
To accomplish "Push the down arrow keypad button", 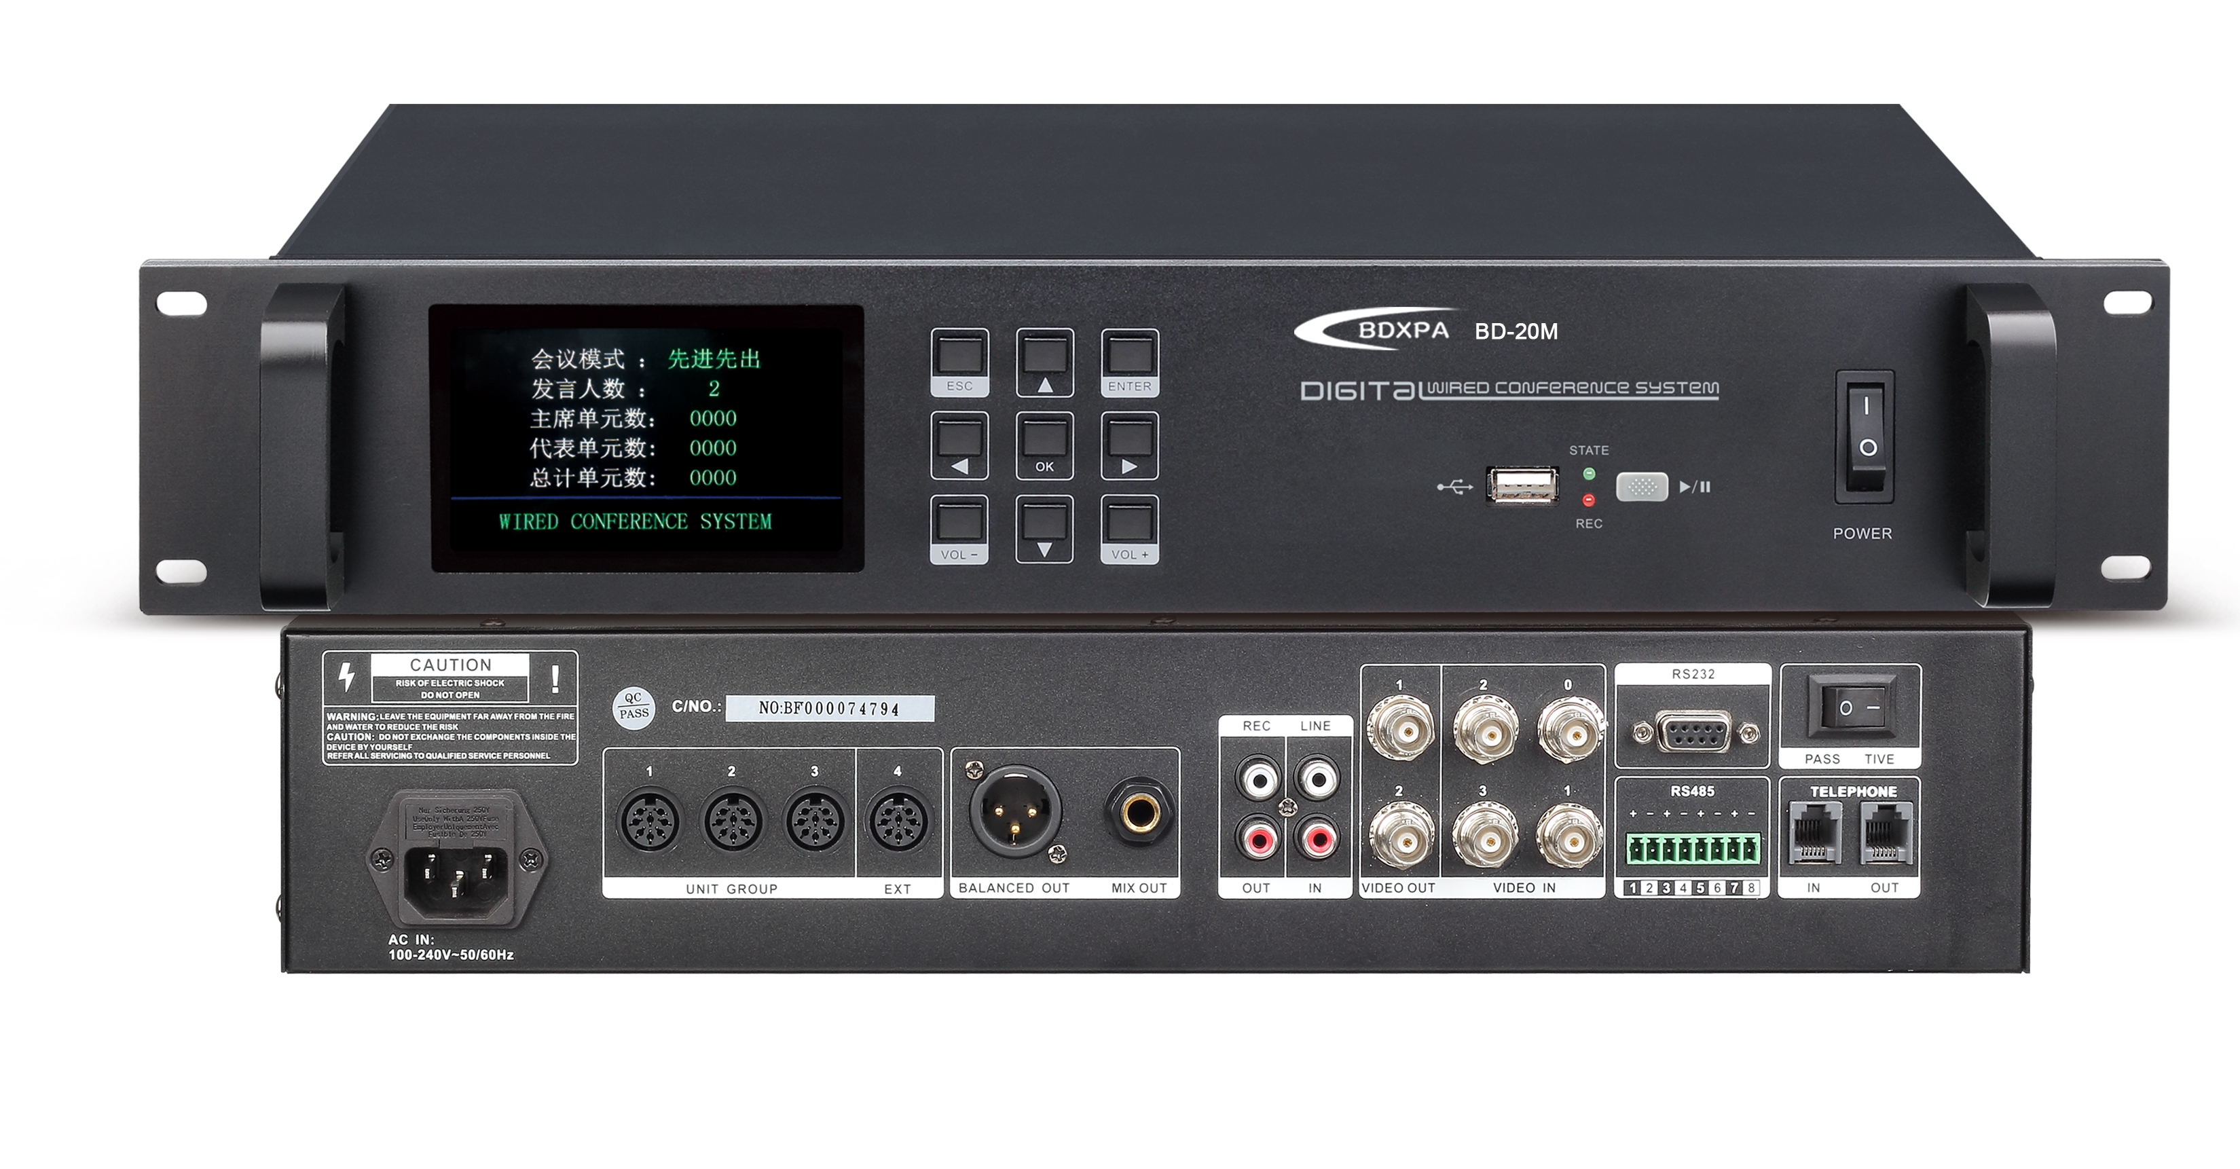I will 1044,530.
